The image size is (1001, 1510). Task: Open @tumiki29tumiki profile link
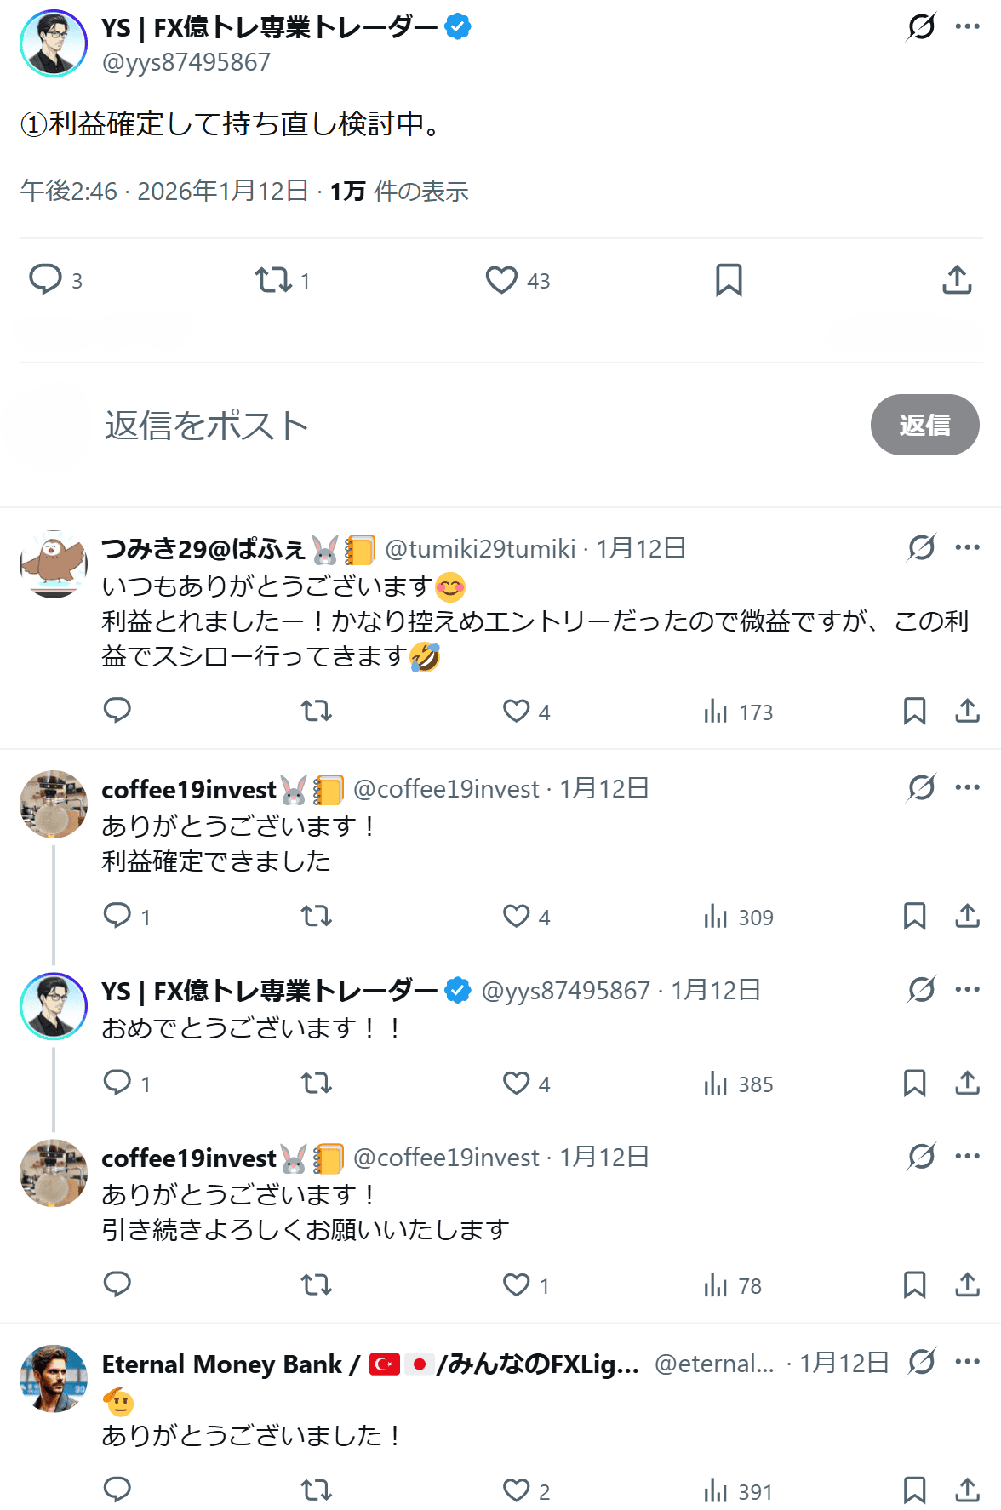click(480, 549)
